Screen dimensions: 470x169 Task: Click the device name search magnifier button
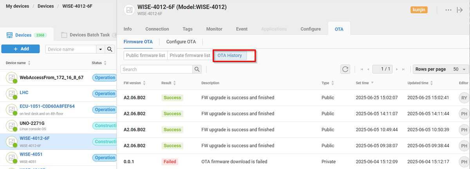[x=110, y=49]
